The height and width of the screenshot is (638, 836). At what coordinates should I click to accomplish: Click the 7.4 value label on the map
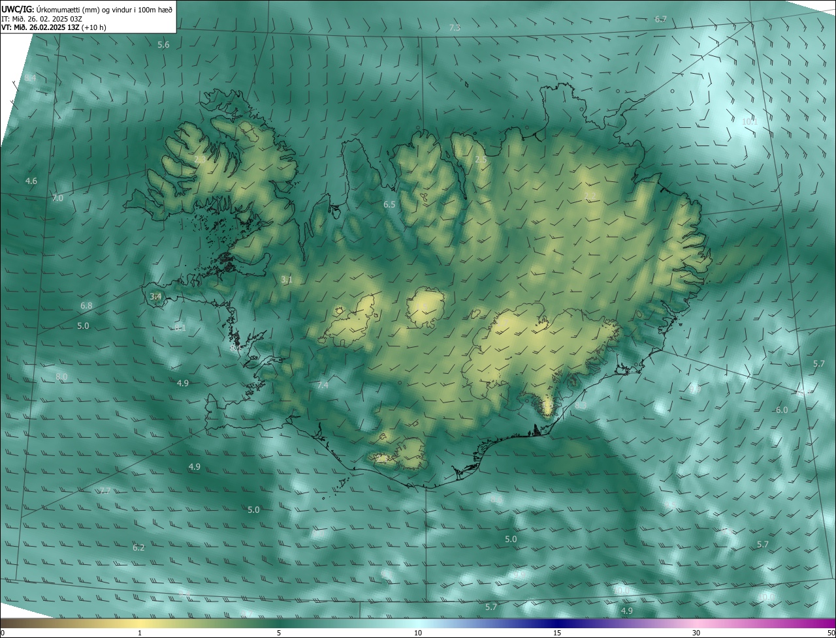pos(323,386)
